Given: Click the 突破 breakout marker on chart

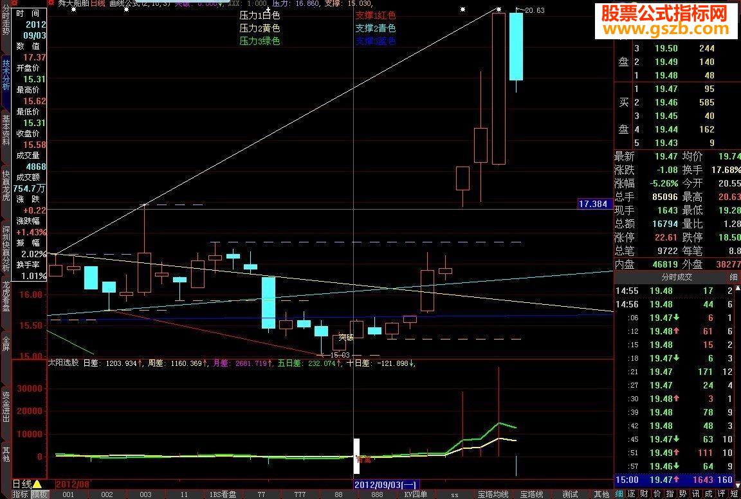Looking at the screenshot, I should (347, 338).
